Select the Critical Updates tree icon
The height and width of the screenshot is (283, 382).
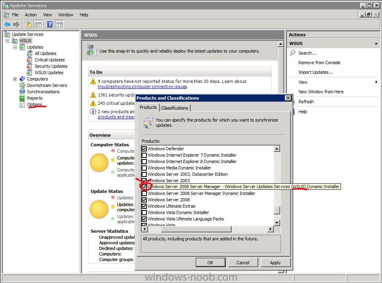click(29, 60)
